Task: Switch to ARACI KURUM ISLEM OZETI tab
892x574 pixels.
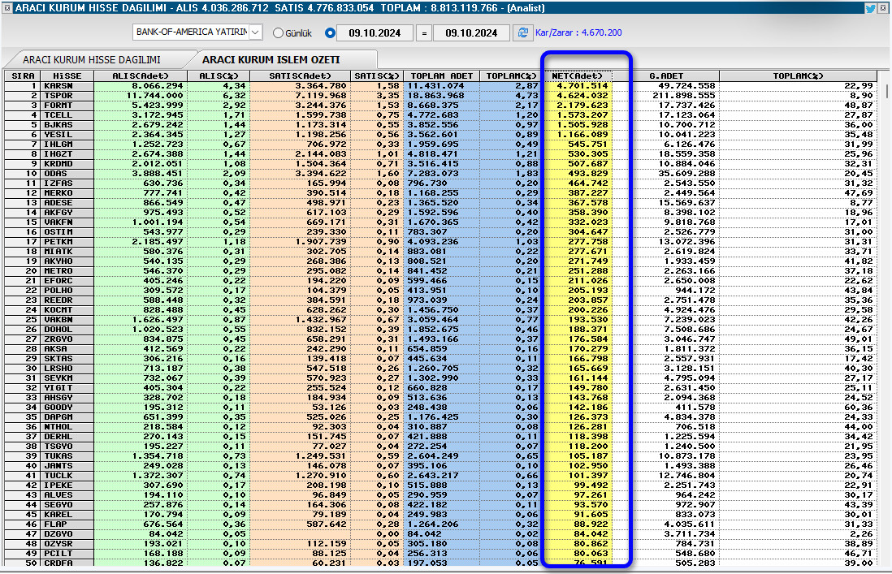Action: click(x=271, y=60)
